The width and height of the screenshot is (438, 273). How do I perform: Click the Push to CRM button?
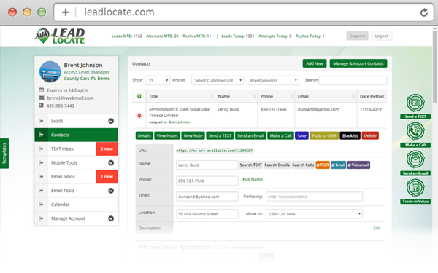click(x=324, y=135)
